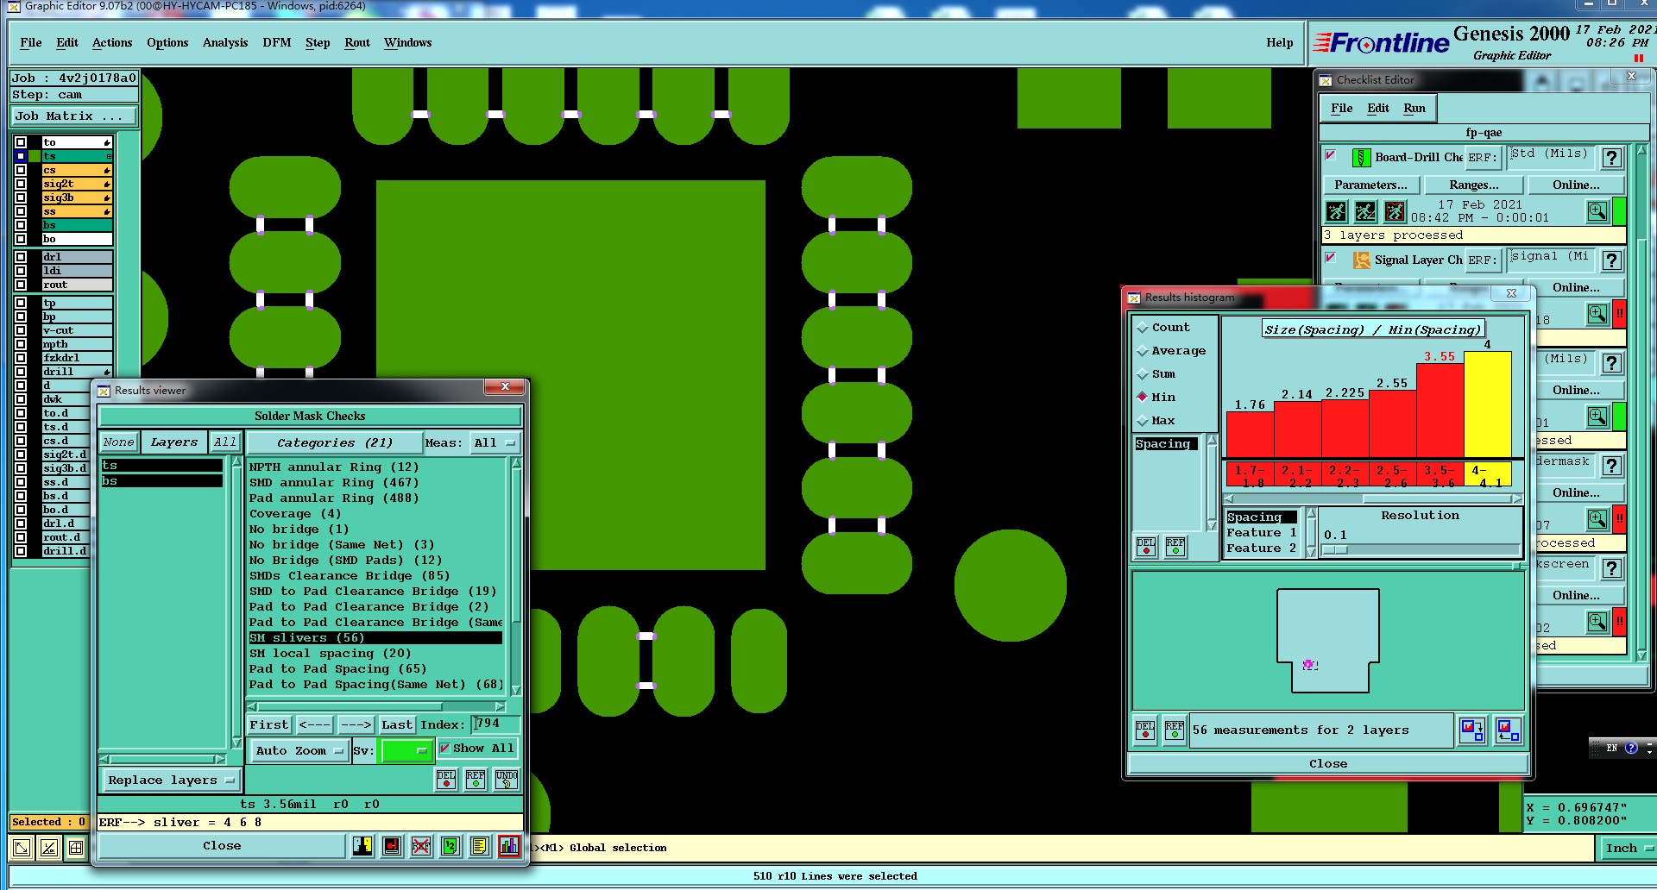Open the Run menu in Checklist Editor
Viewport: 1657px width, 890px height.
(x=1414, y=109)
